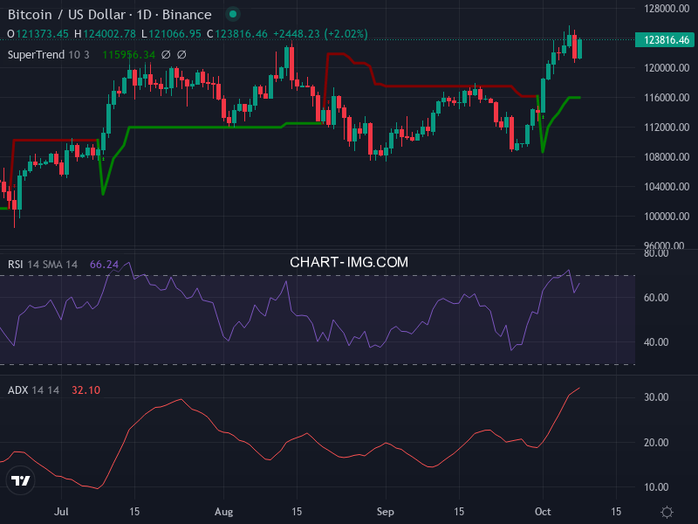Open chart settings gear icon
698x524 pixels.
click(667, 512)
